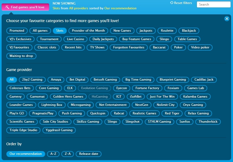
Task: Select the Promoted category
Action: (x=17, y=31)
